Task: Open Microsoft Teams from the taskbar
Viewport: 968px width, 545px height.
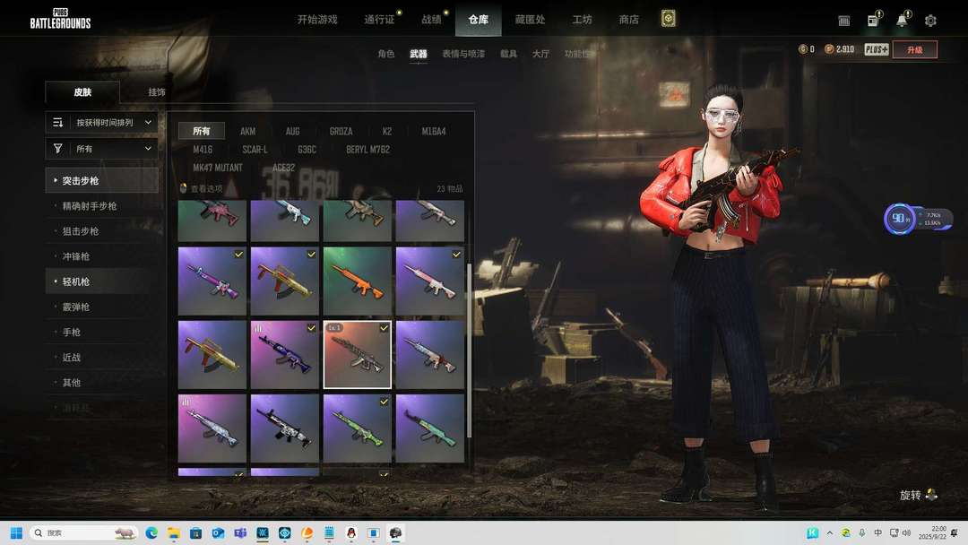Action: (x=240, y=532)
